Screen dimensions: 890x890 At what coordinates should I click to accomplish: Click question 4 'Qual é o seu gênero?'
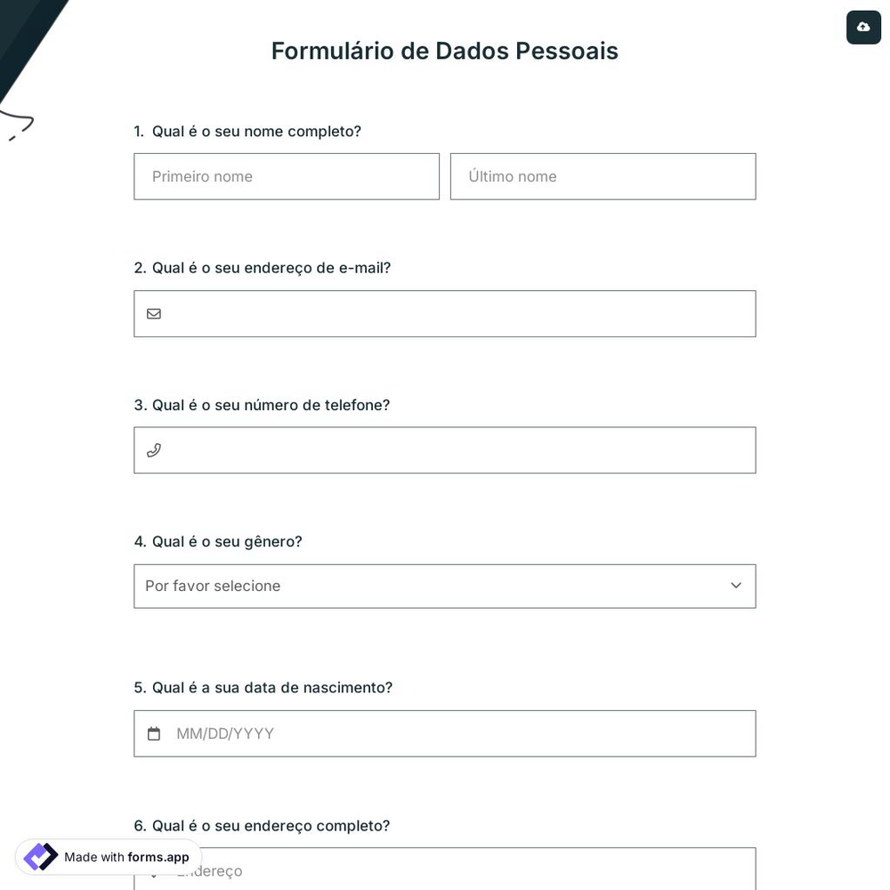pyautogui.click(x=218, y=541)
